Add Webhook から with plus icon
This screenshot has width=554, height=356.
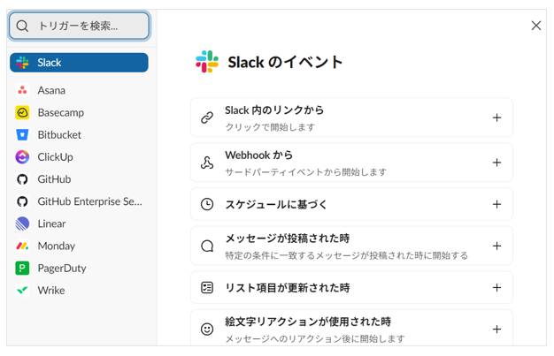[x=496, y=163]
